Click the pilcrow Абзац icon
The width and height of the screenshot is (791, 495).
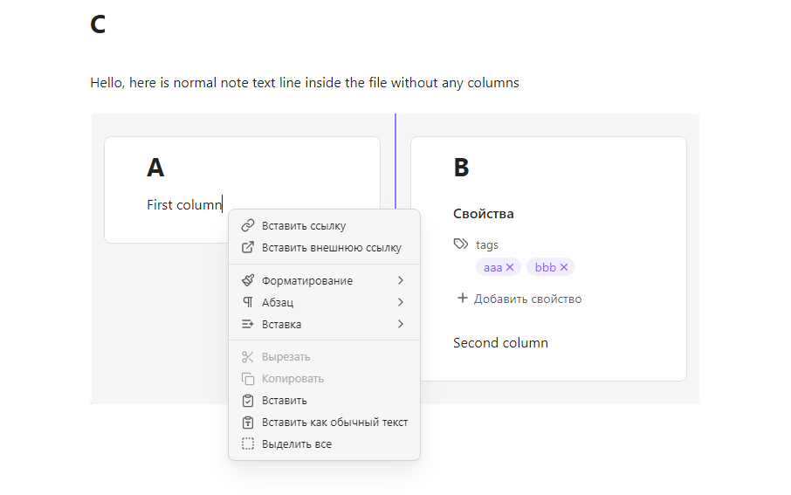(x=248, y=303)
